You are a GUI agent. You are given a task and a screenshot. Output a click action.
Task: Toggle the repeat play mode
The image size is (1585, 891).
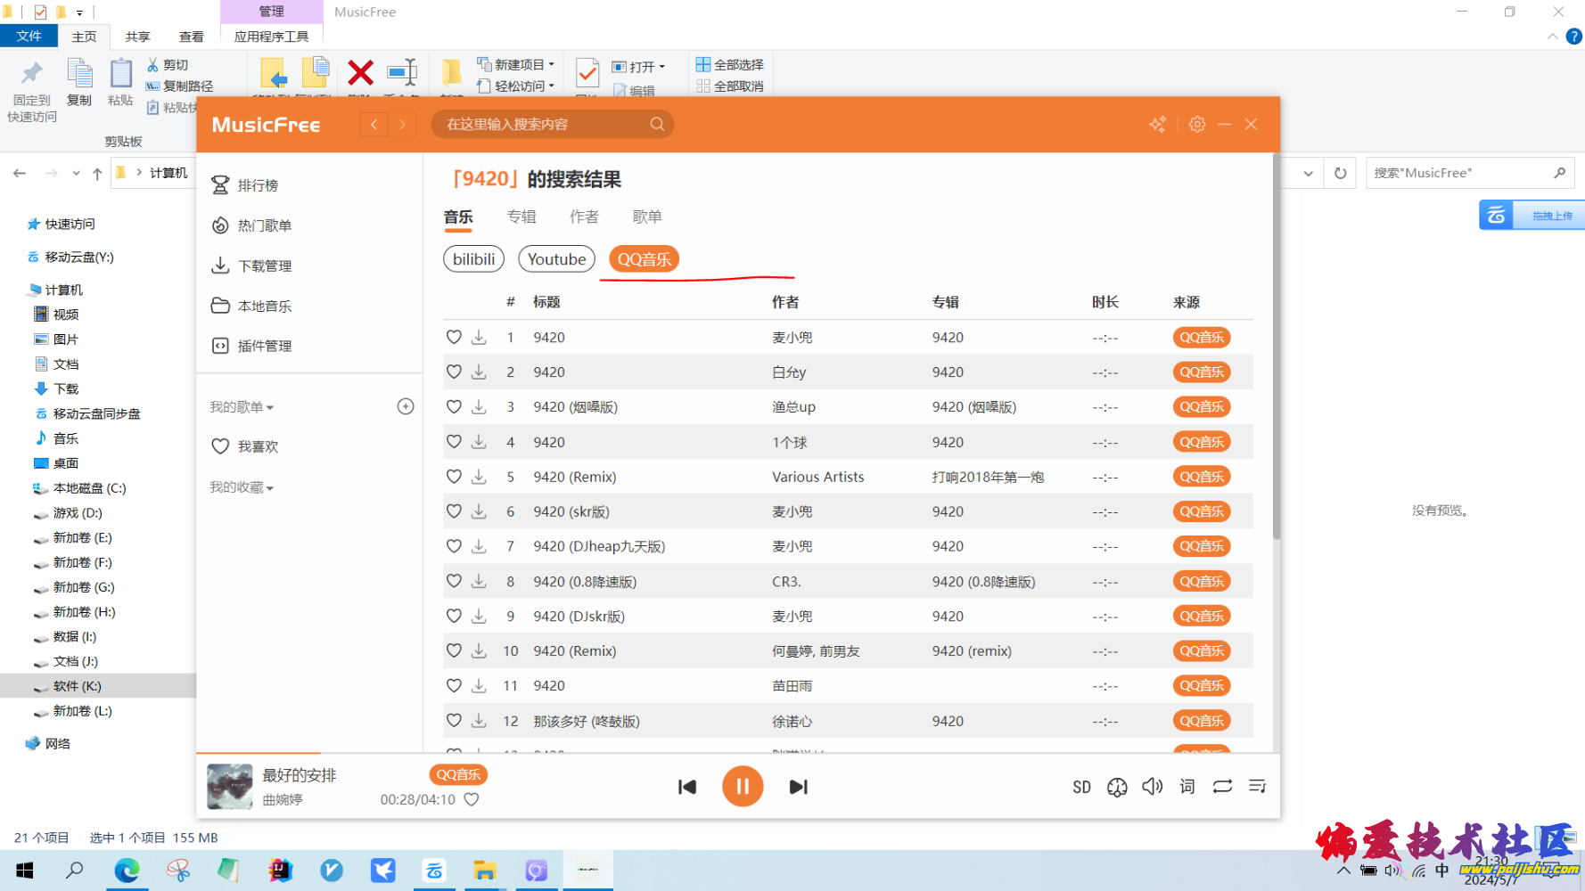tap(1222, 787)
